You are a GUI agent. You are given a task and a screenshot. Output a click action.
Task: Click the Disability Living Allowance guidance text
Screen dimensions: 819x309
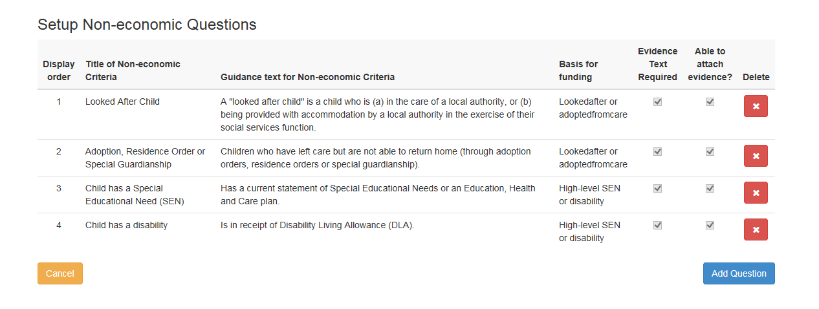tap(317, 225)
